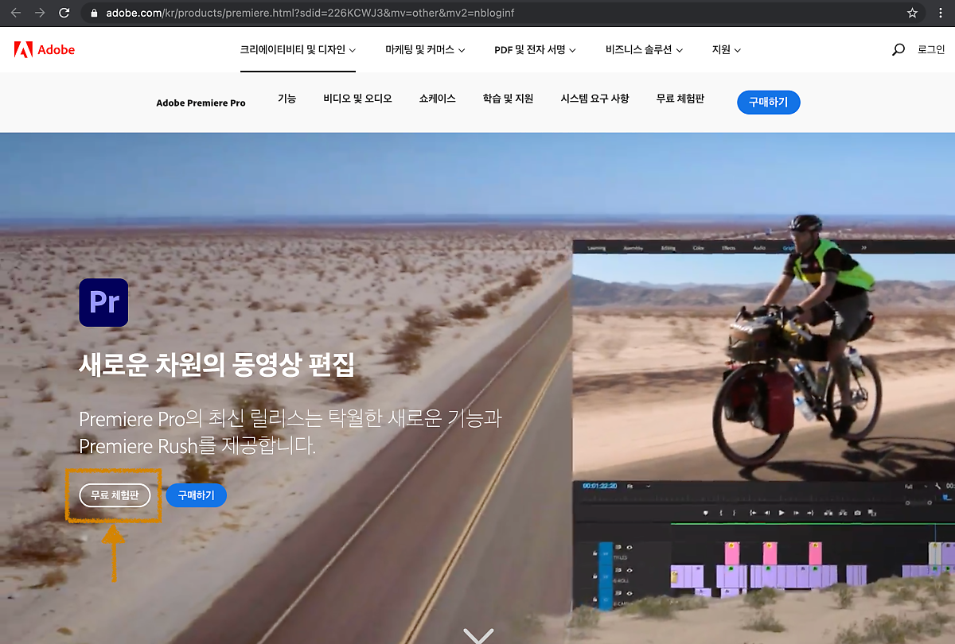
Task: Open the Adobe logo home link
Action: pos(45,49)
